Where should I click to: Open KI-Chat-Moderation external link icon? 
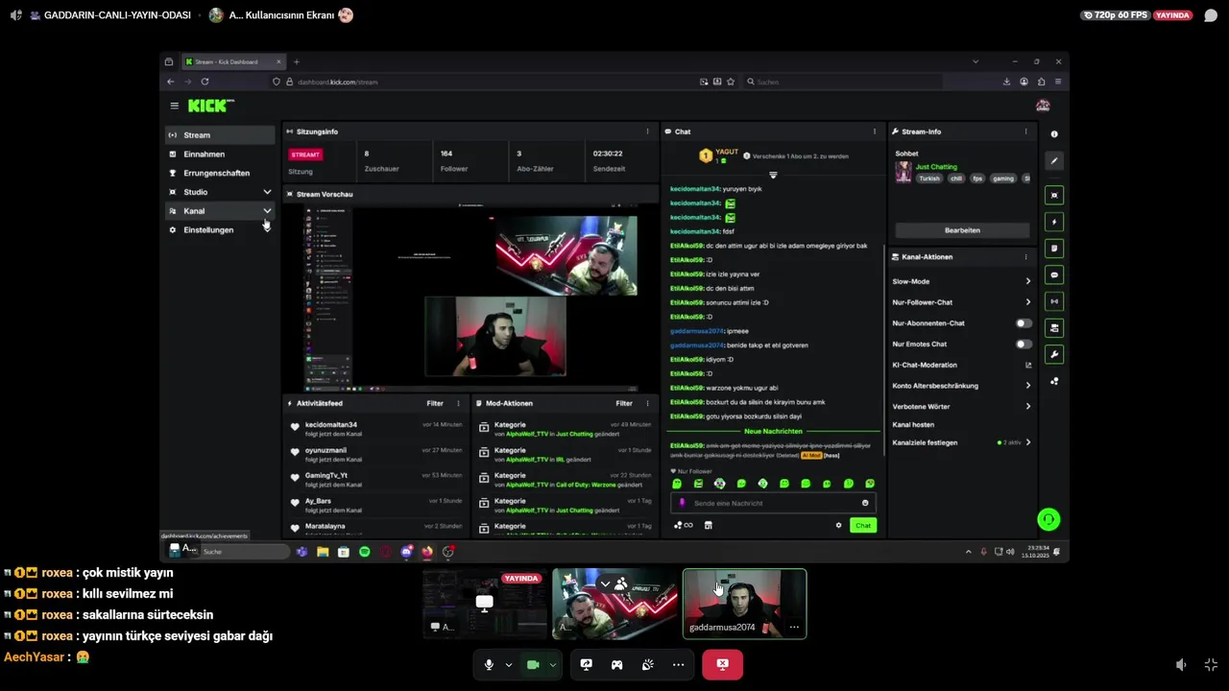1028,365
